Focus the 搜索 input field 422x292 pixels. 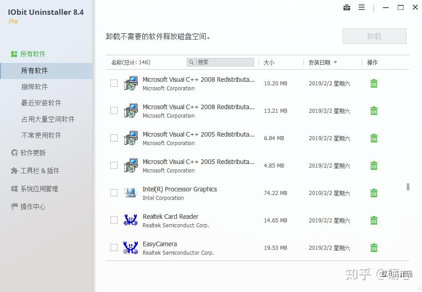(220, 62)
